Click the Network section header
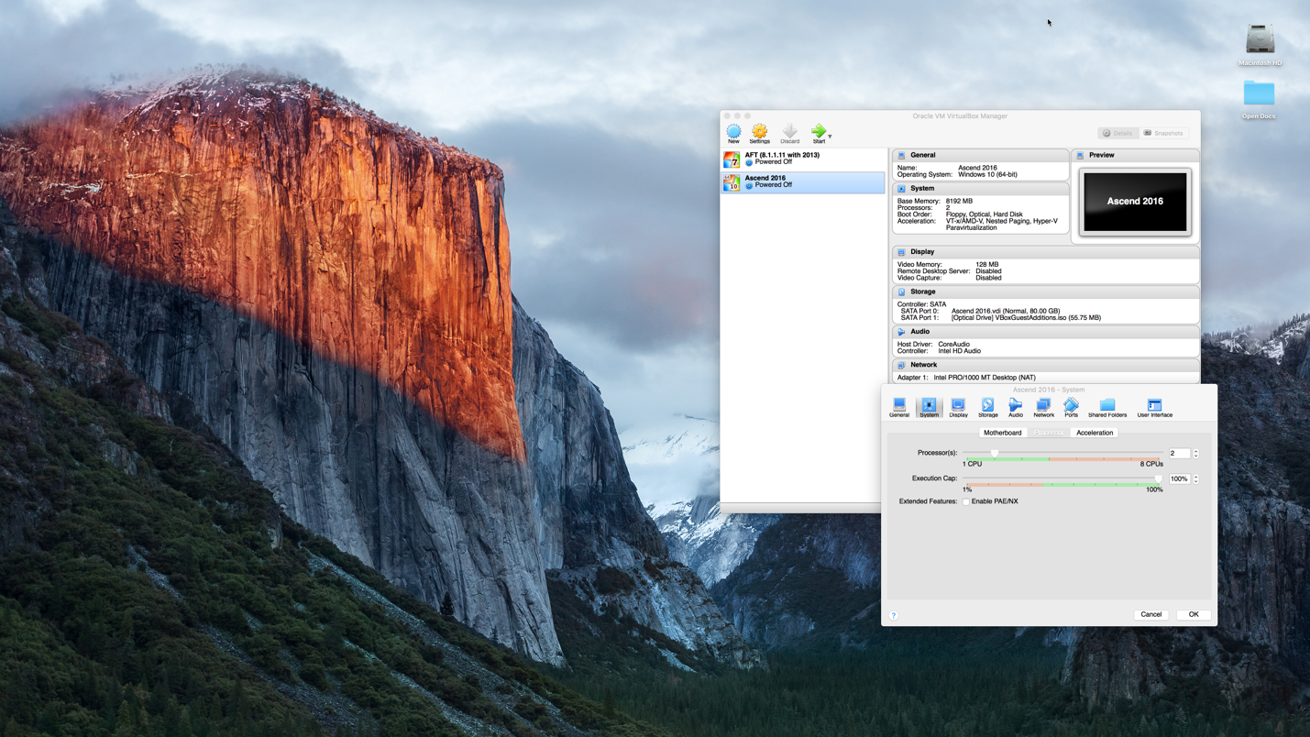Image resolution: width=1310 pixels, height=737 pixels. pos(1045,365)
